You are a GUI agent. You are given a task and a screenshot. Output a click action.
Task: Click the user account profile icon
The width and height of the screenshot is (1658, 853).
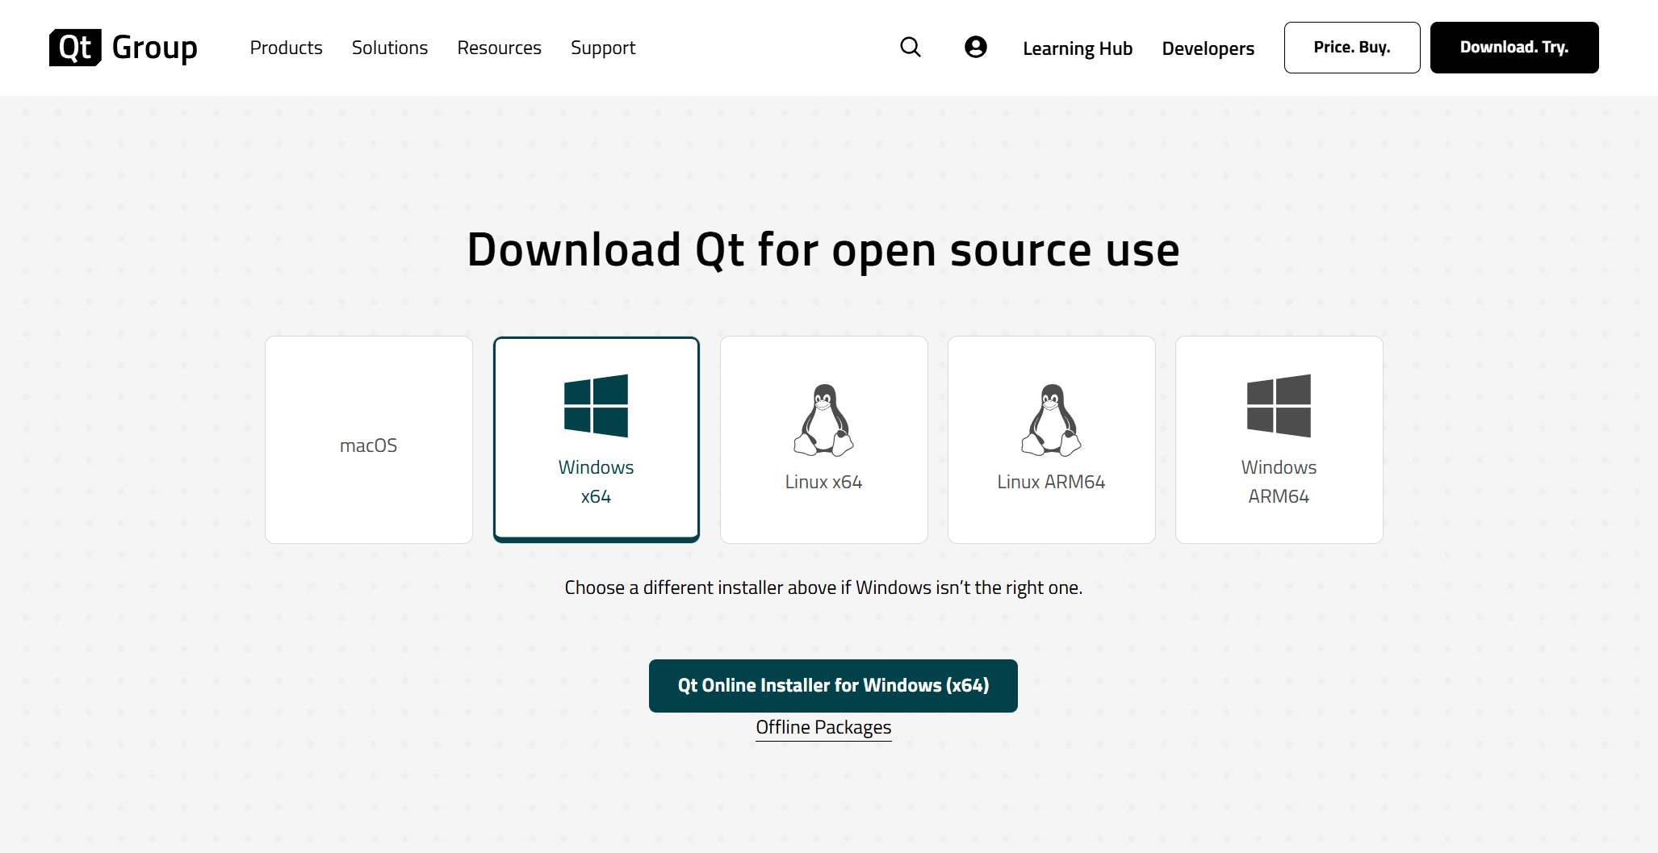point(975,48)
